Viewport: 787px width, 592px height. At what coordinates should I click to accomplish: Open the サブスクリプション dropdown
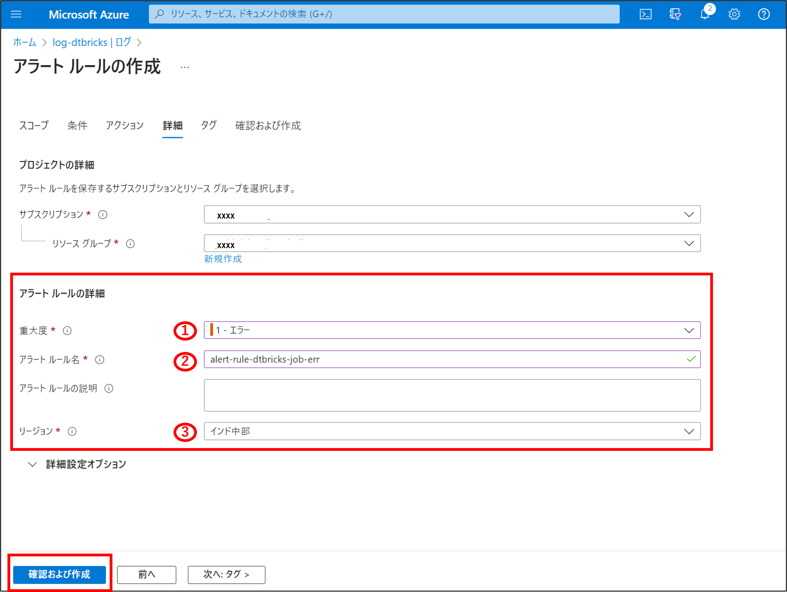pos(452,215)
